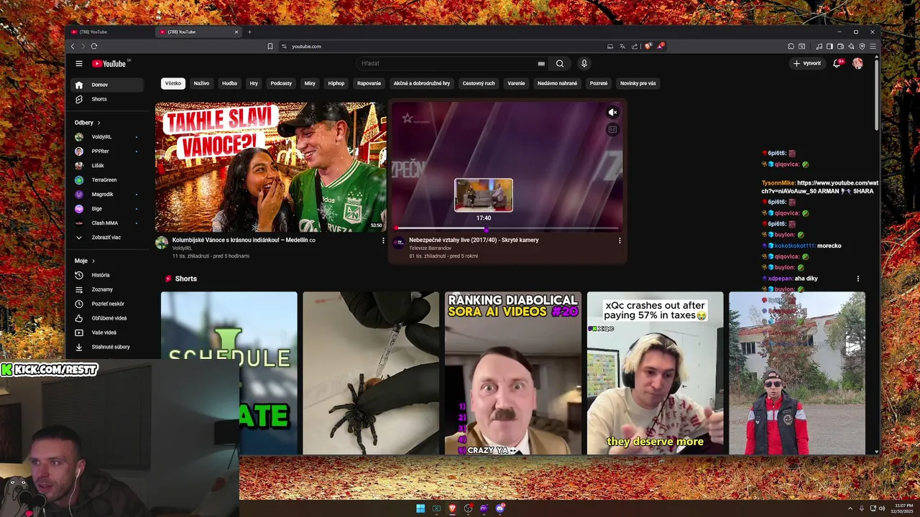Open the spider Short thumbnail

[x=371, y=373]
